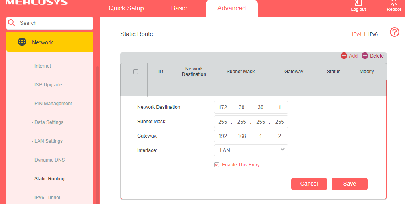Switch to the Basic tab
405x204 pixels.
(179, 8)
